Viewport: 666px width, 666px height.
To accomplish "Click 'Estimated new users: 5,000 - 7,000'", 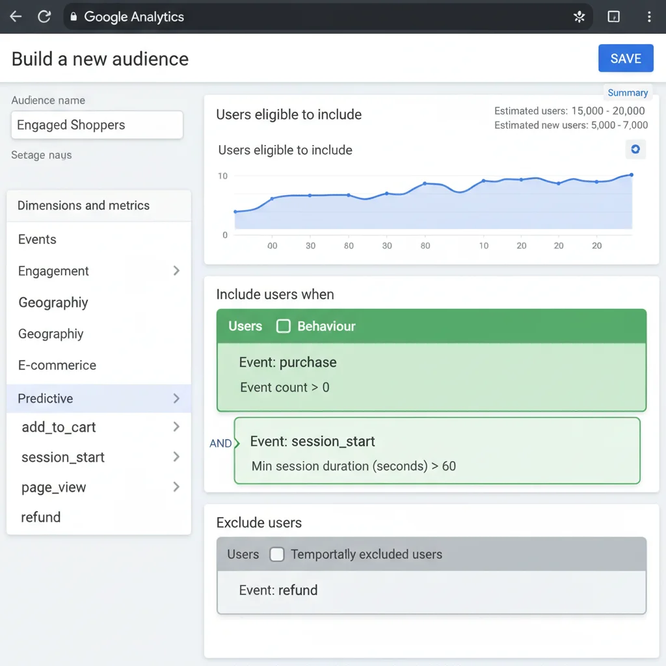I will [571, 126].
